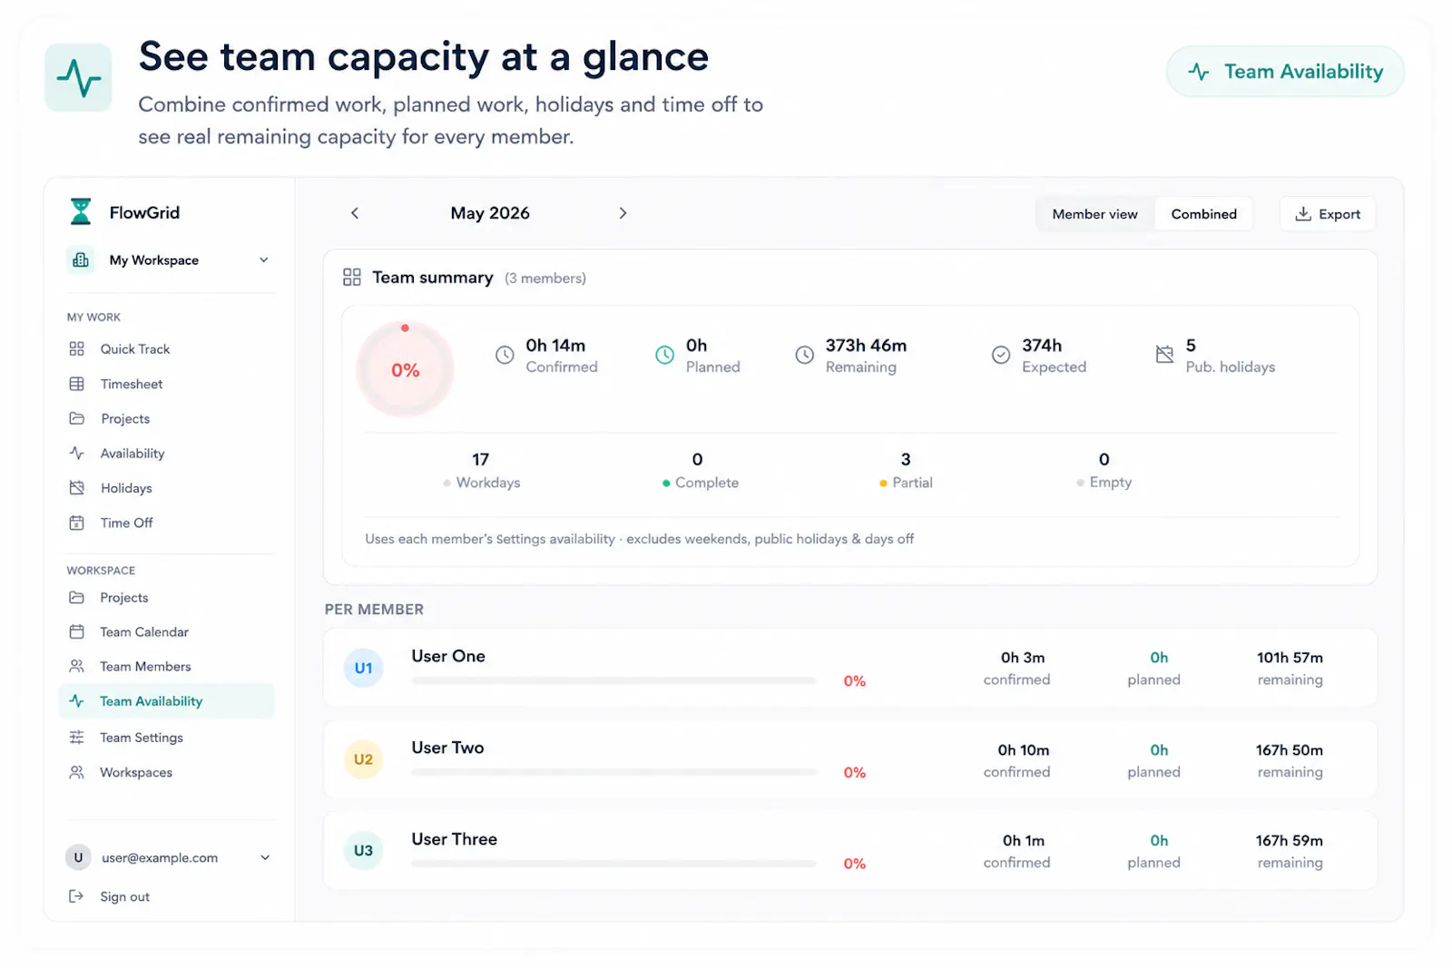Click the U account avatar in the sidebar

pyautogui.click(x=78, y=857)
